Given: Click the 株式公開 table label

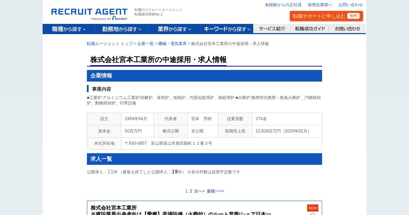Looking at the screenshot, I should point(171,131).
